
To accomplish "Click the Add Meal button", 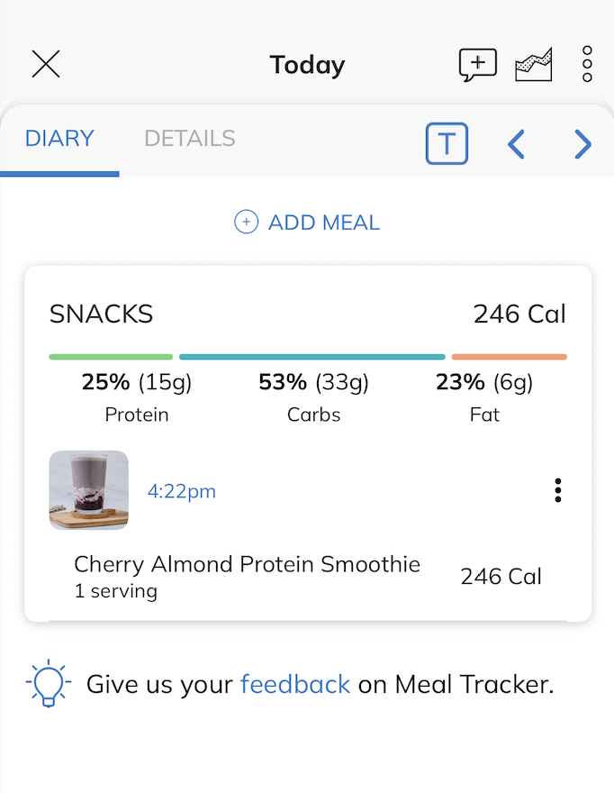I will 323,223.
